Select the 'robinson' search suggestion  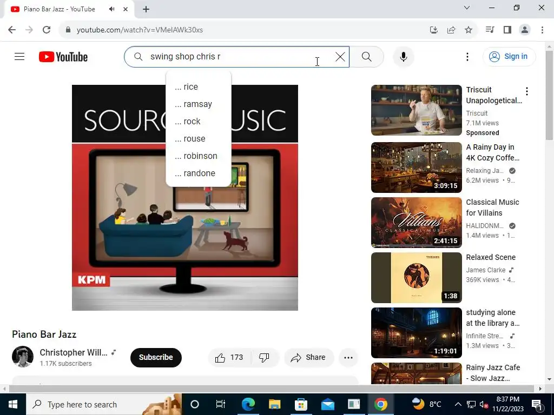199,156
